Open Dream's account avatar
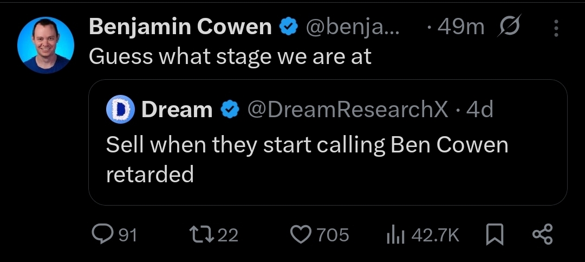This screenshot has height=262, width=585. pyautogui.click(x=120, y=109)
